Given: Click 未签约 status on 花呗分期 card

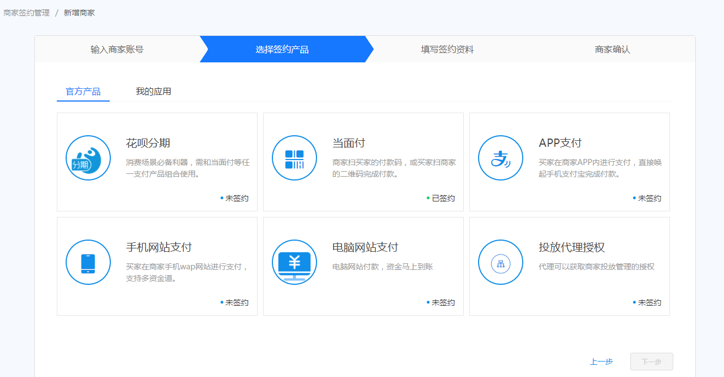Looking at the screenshot, I should [x=234, y=198].
